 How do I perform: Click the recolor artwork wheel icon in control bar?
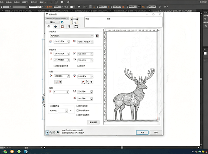pos(79,7)
